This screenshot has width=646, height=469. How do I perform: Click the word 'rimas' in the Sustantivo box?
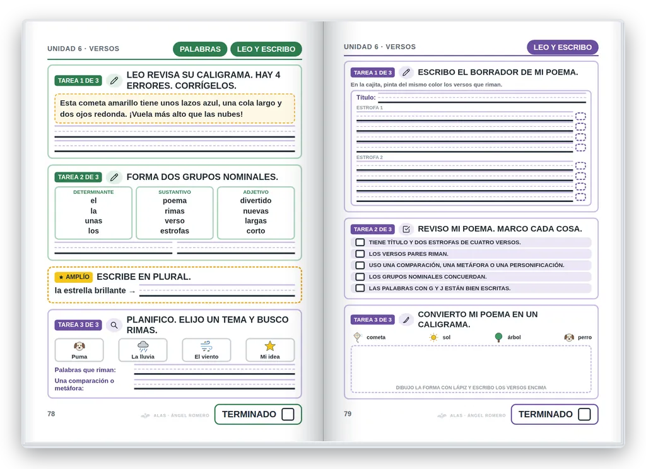pos(175,211)
